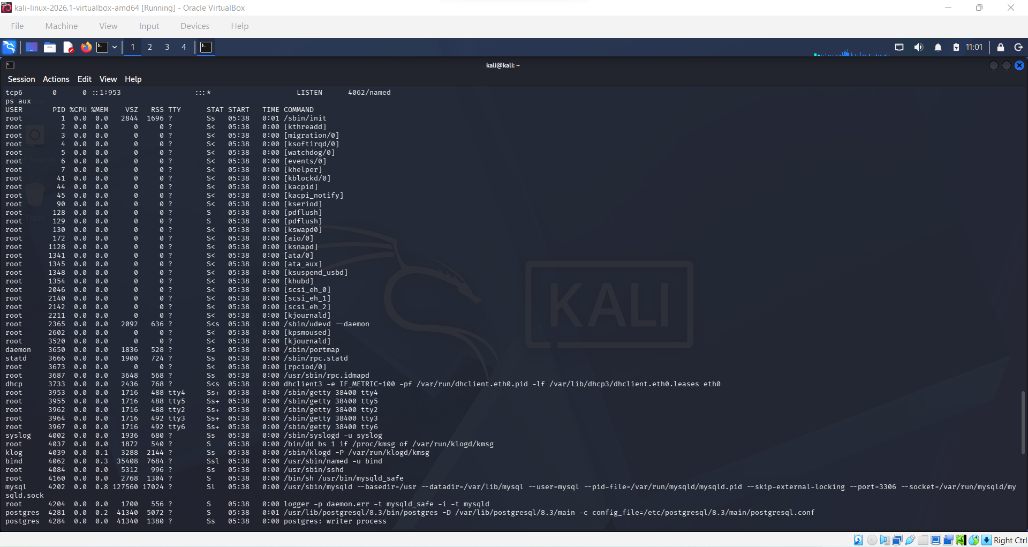This screenshot has height=547, width=1028.
Task: Click the '/usr/sbin/rpc.idmapd' process text
Action: pyautogui.click(x=327, y=376)
